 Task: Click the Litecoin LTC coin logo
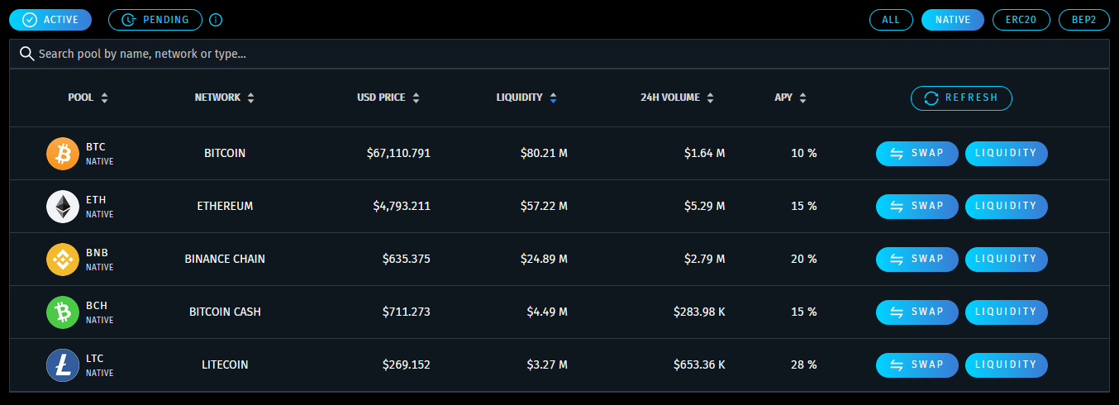point(63,365)
